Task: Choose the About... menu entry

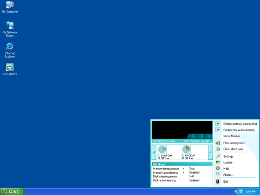Action: click(x=228, y=175)
